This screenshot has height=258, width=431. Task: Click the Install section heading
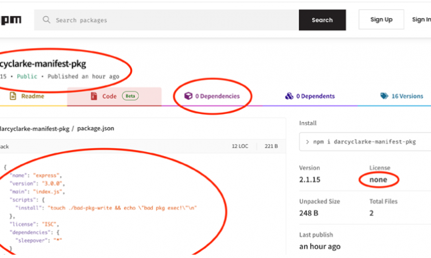click(x=308, y=123)
